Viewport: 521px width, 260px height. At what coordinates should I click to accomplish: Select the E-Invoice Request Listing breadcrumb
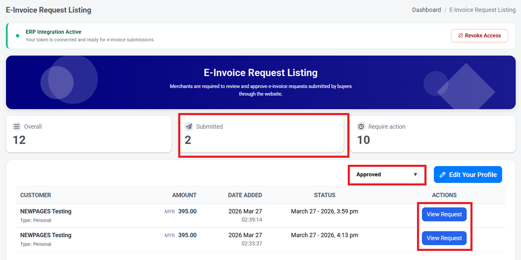[x=482, y=10]
